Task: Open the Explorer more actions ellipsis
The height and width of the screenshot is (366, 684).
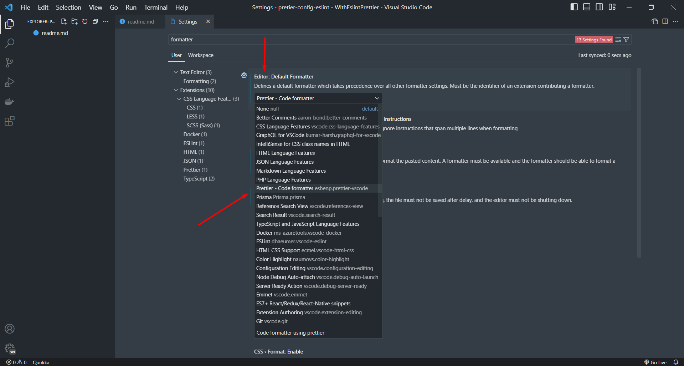Action: pyautogui.click(x=106, y=21)
